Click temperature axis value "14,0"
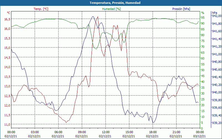Image resolution: width=222 pixels, height=139 pixels. pyautogui.click(x=7, y=67)
